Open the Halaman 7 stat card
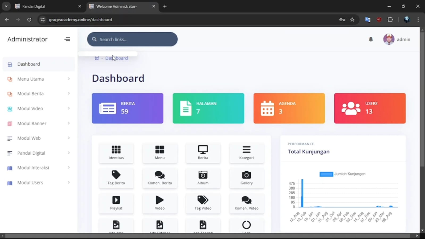Viewport: 425px width, 239px height. pos(208,108)
